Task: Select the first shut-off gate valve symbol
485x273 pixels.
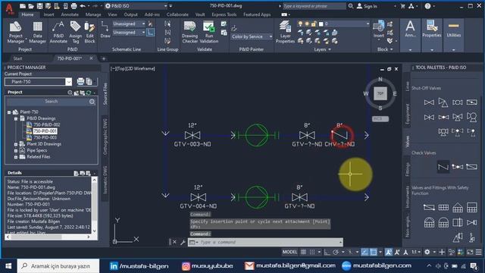Action: point(429,102)
